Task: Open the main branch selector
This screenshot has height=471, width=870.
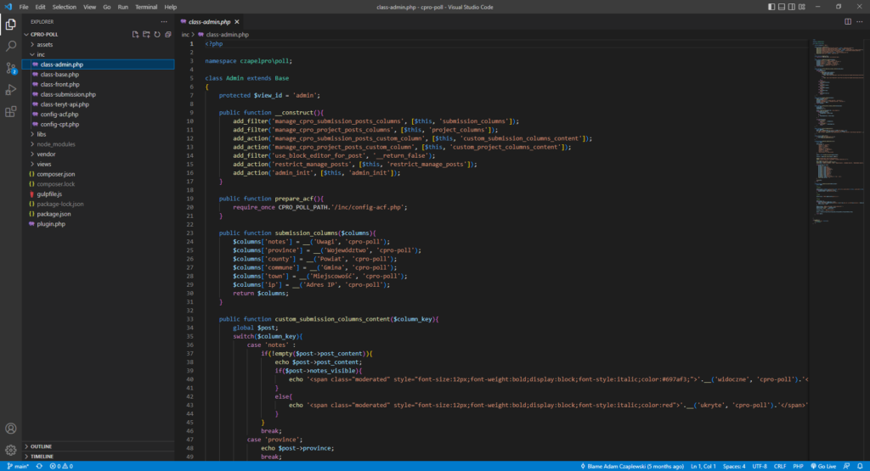Action: click(x=18, y=467)
